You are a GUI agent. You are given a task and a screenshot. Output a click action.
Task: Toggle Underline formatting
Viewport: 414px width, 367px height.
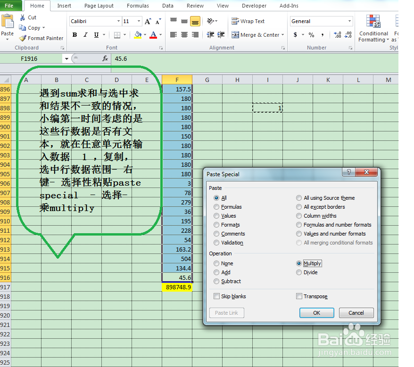click(x=96, y=34)
